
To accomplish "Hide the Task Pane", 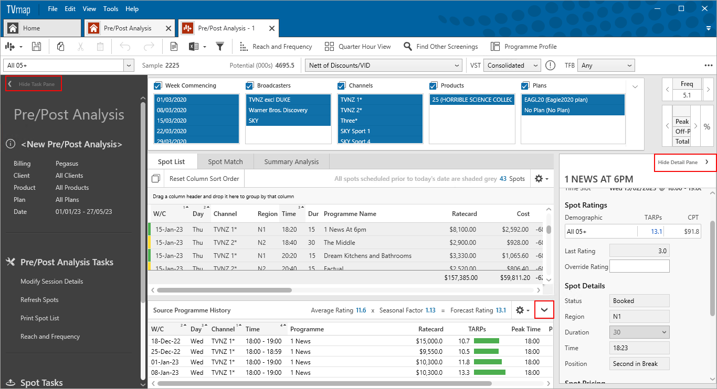I will point(34,84).
